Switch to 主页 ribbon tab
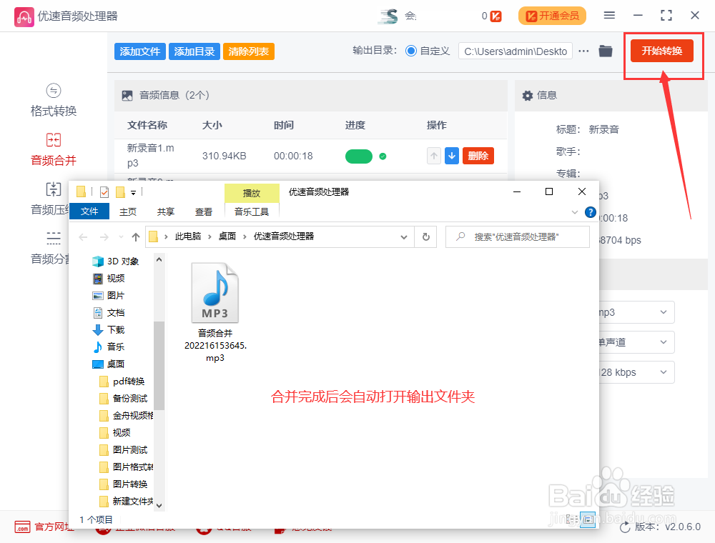The height and width of the screenshot is (543, 715). (x=128, y=211)
